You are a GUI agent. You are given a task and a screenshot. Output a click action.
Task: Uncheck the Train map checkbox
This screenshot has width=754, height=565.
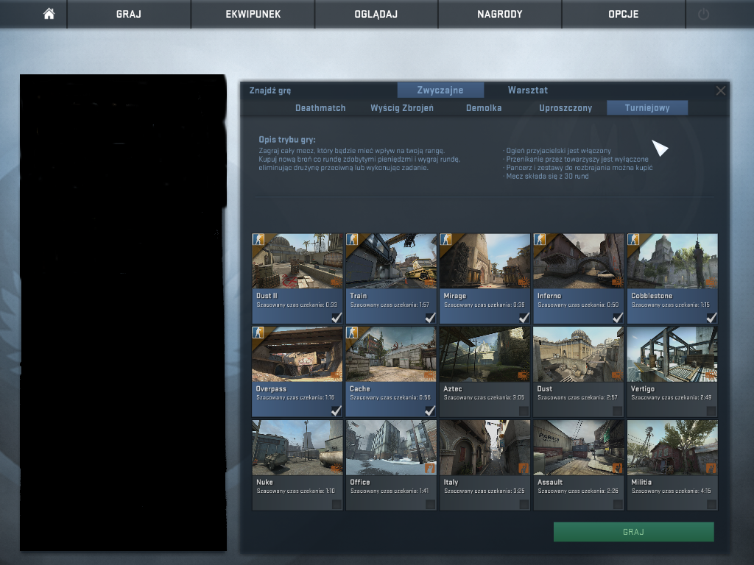click(430, 318)
